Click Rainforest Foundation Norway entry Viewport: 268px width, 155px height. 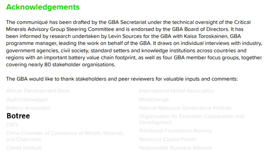click(175, 131)
